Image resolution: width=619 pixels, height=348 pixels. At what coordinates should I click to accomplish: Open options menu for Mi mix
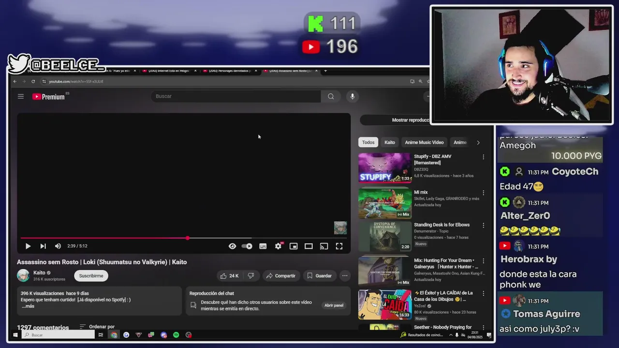tap(483, 193)
